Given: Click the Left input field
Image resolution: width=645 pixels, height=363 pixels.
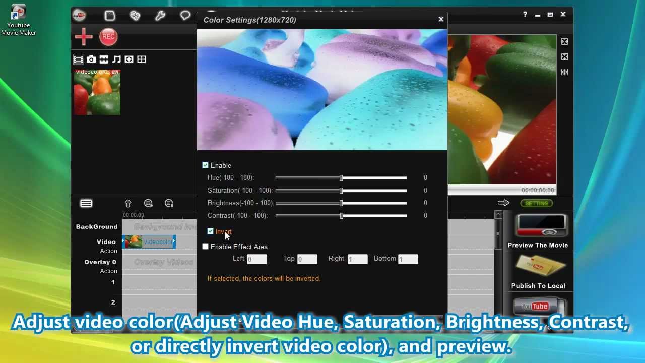Looking at the screenshot, I should [257, 259].
